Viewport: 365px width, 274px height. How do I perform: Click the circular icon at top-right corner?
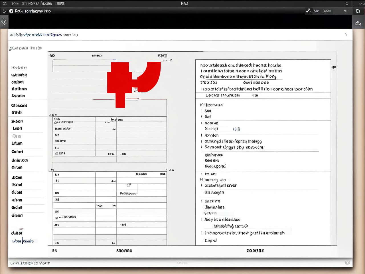358,11
